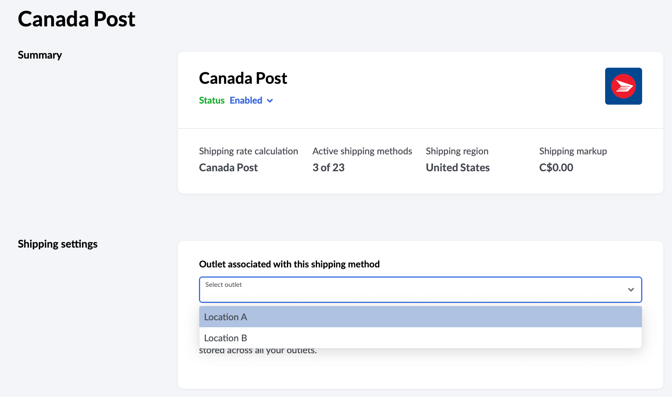Click the green Status label
This screenshot has width=672, height=397.
click(212, 100)
